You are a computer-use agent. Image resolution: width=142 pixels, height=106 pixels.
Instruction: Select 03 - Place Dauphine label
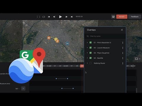(101, 53)
